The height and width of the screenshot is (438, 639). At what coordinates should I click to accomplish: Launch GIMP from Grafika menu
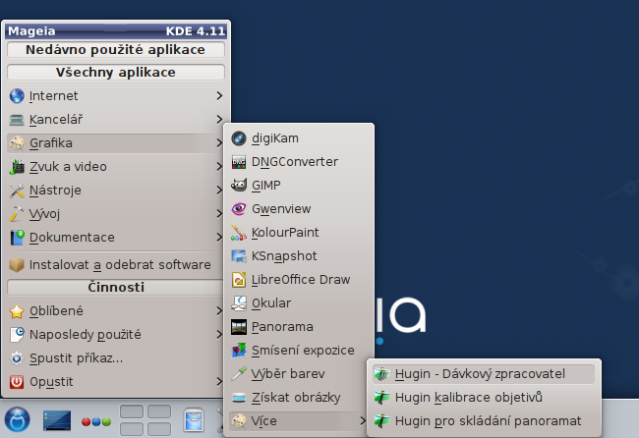click(298, 186)
